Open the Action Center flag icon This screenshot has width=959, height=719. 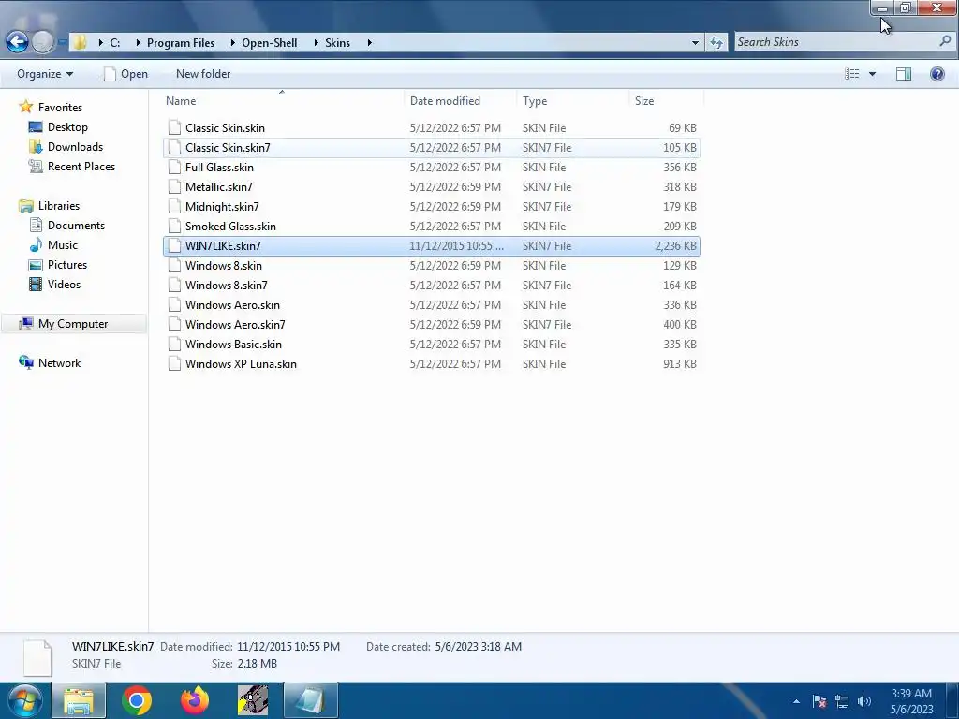point(819,701)
